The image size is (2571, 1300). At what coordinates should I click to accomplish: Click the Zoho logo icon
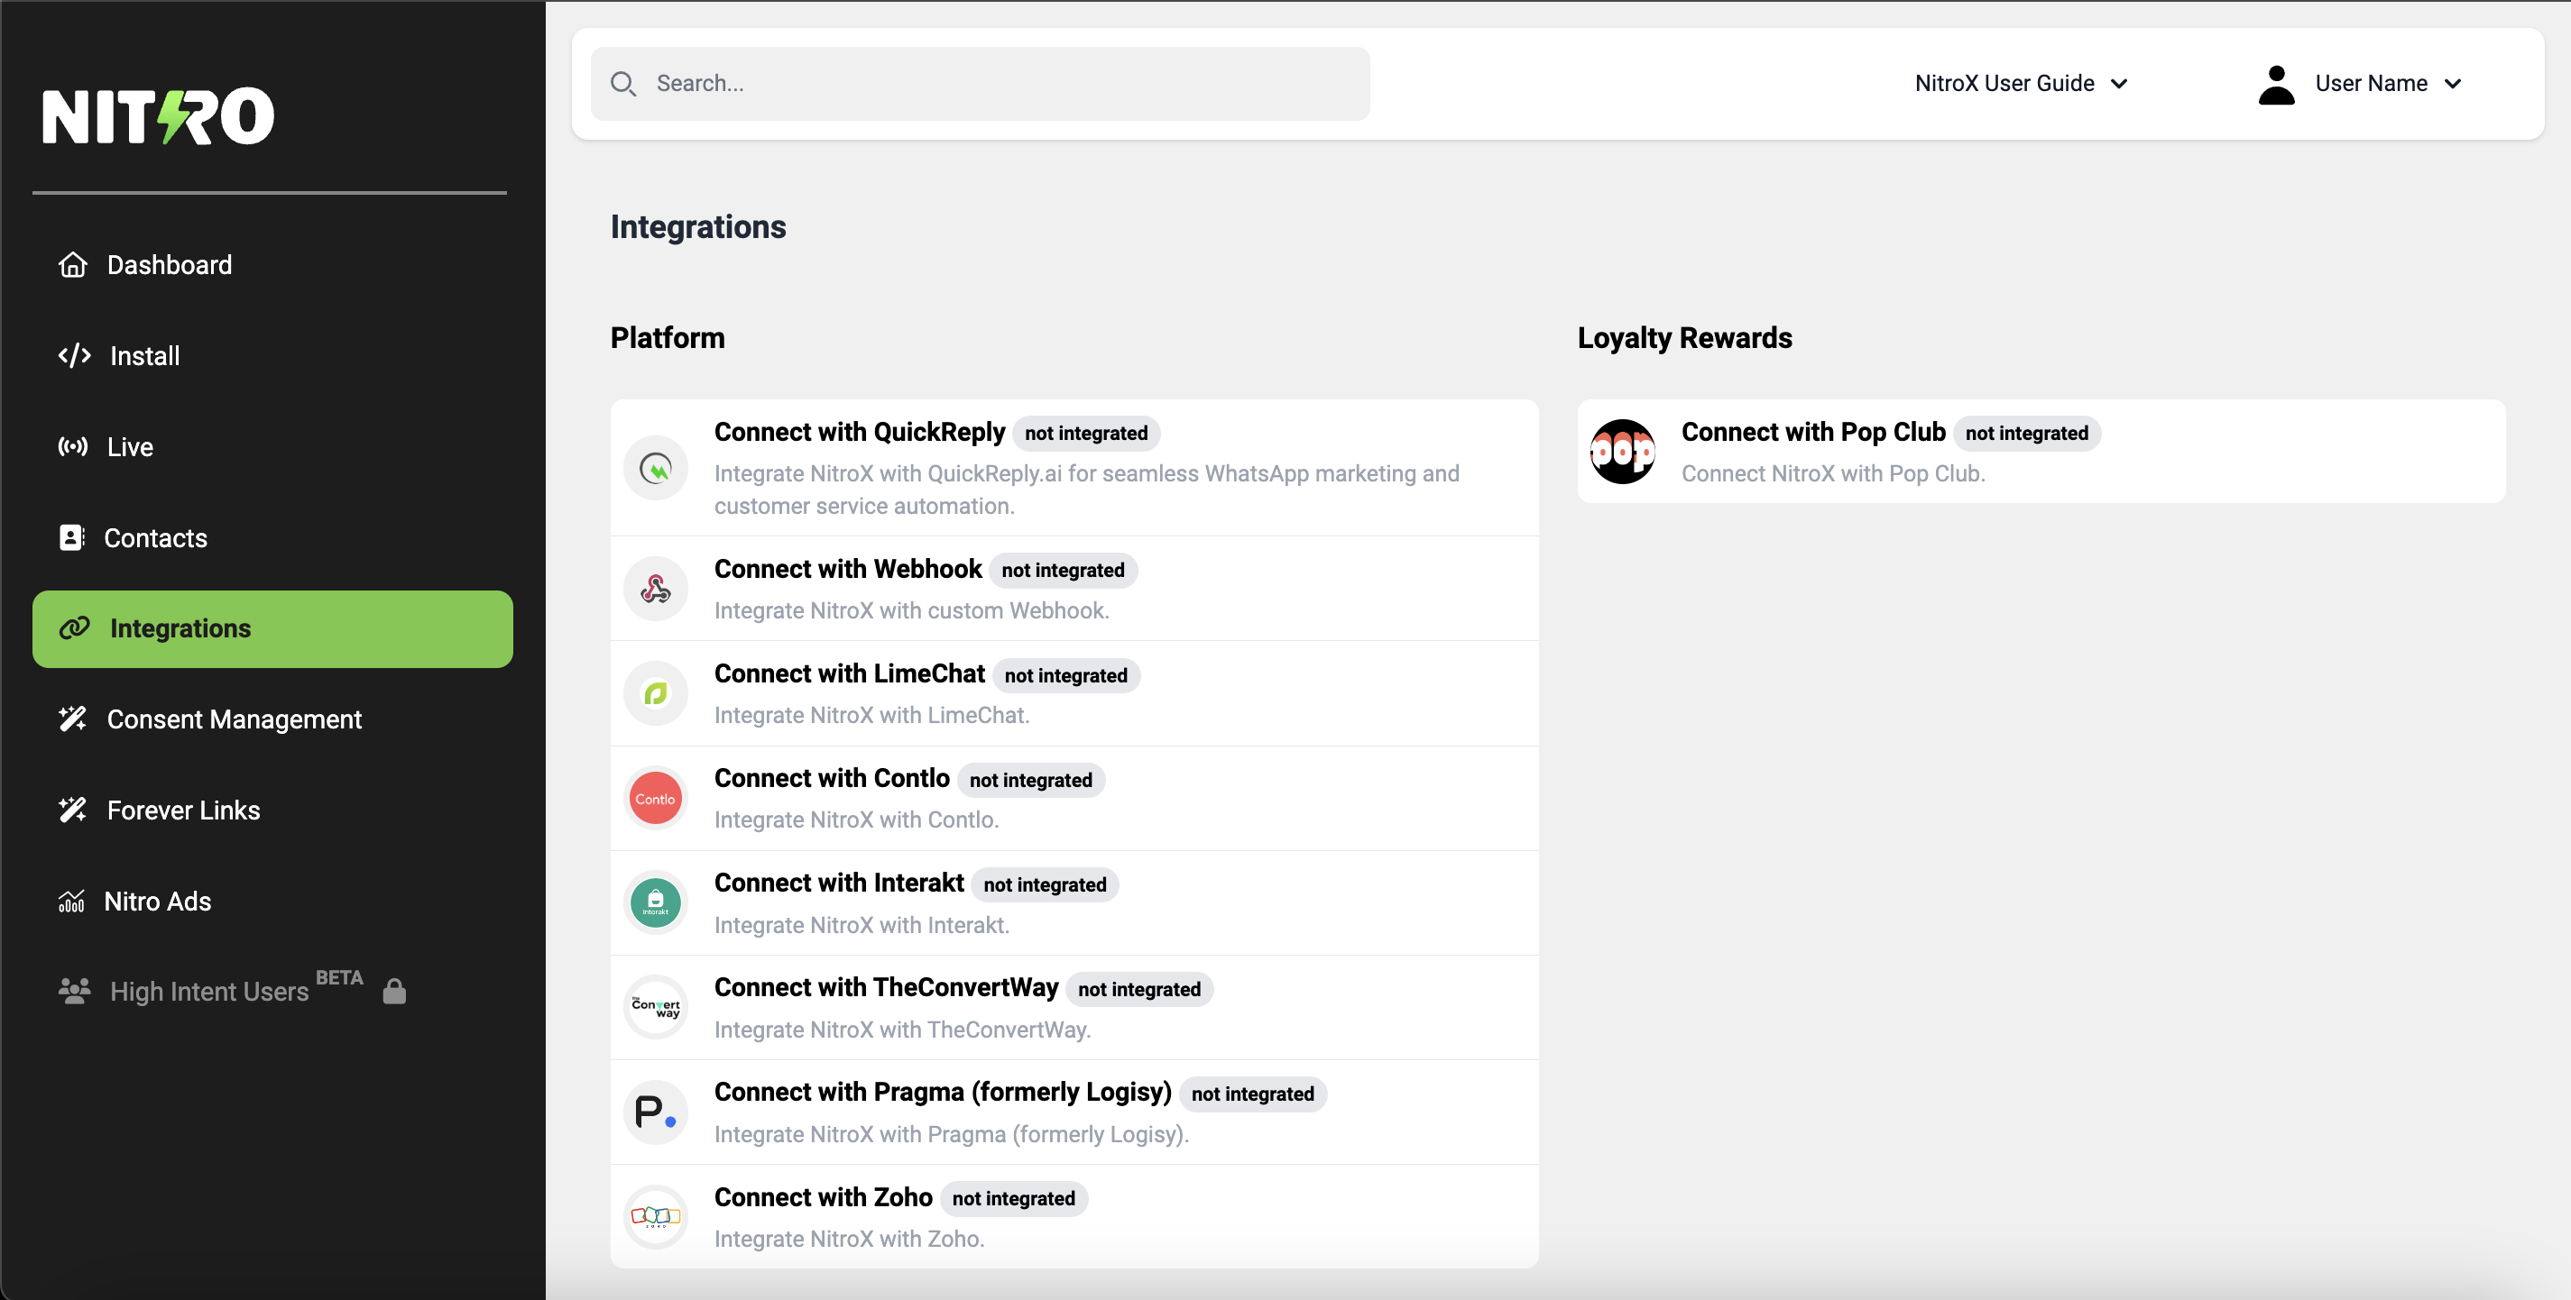[x=656, y=1217]
